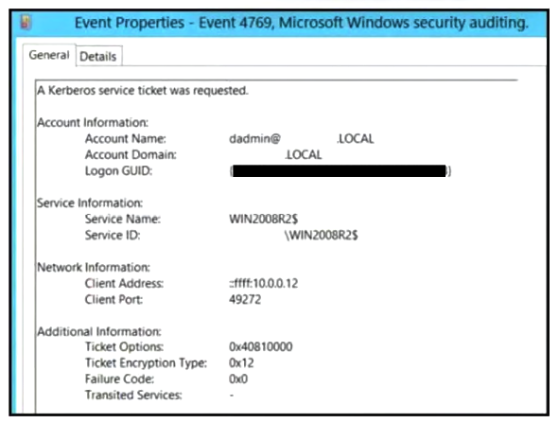Click the Service Name WIN2008R2$ value
Image resolution: width=559 pixels, height=423 pixels.
264,219
